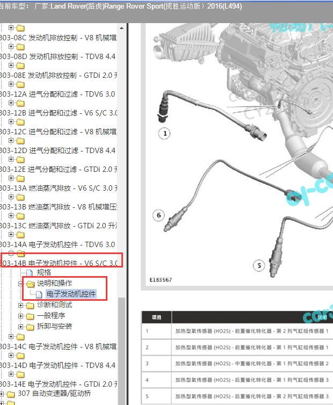This screenshot has width=333, height=405.
Task: Select the 诊断和测试 label
Action: click(54, 305)
